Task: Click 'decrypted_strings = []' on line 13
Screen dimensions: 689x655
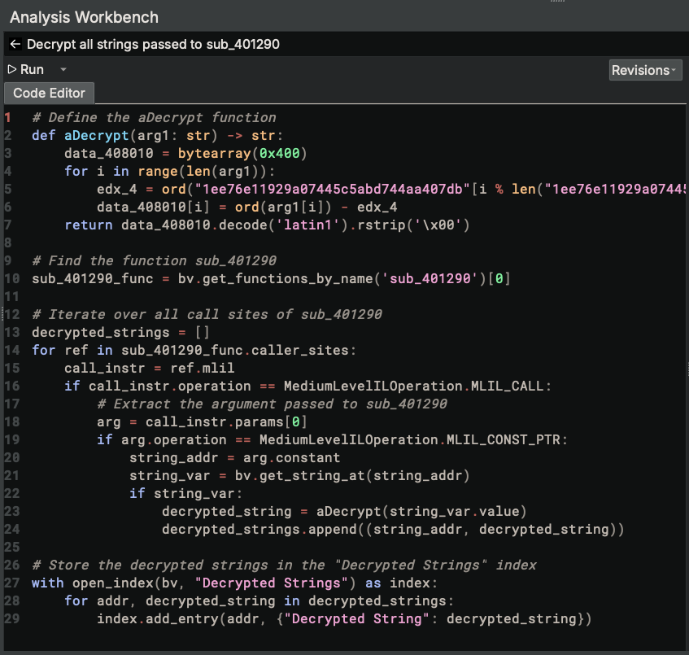Action: pyautogui.click(x=121, y=332)
